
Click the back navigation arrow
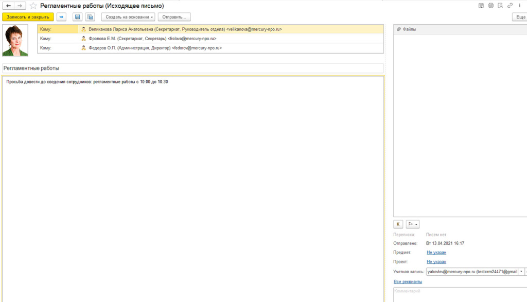pos(8,6)
